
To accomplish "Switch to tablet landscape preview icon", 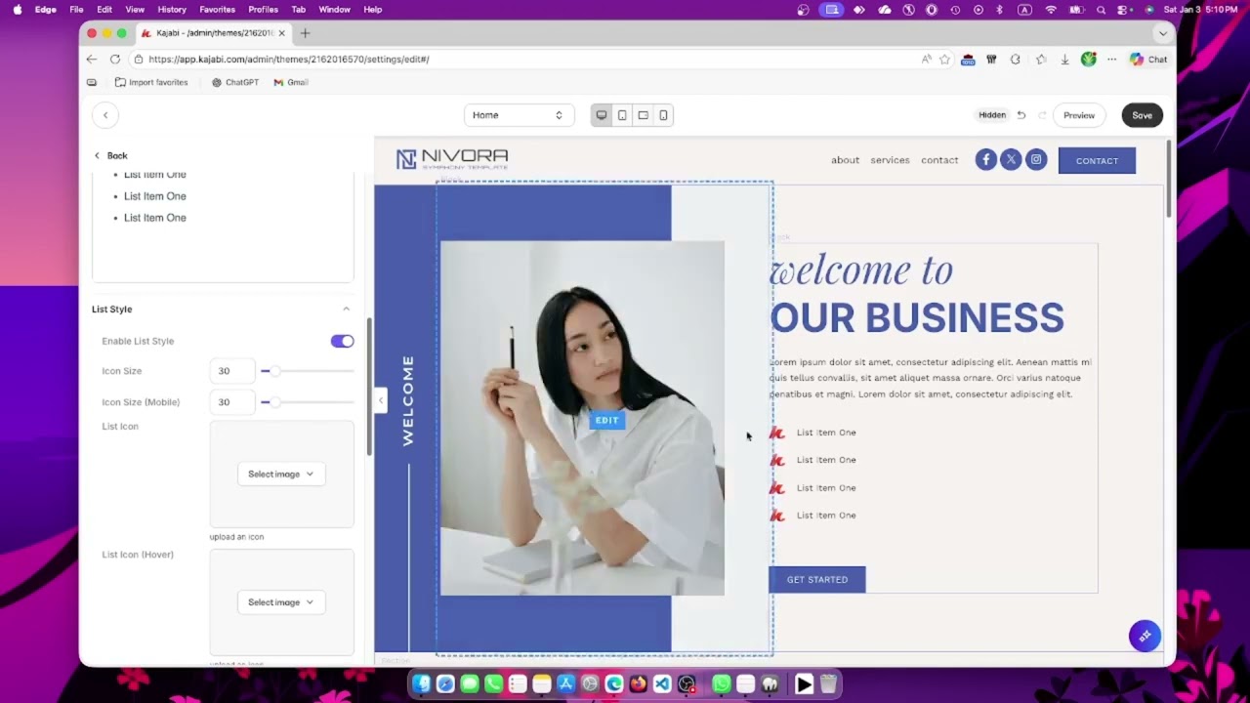I will coord(643,115).
